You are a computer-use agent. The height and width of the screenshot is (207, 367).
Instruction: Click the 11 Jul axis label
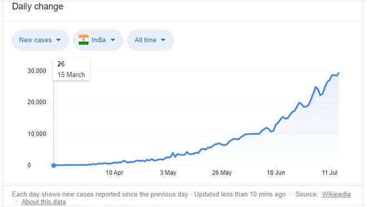[x=330, y=173]
